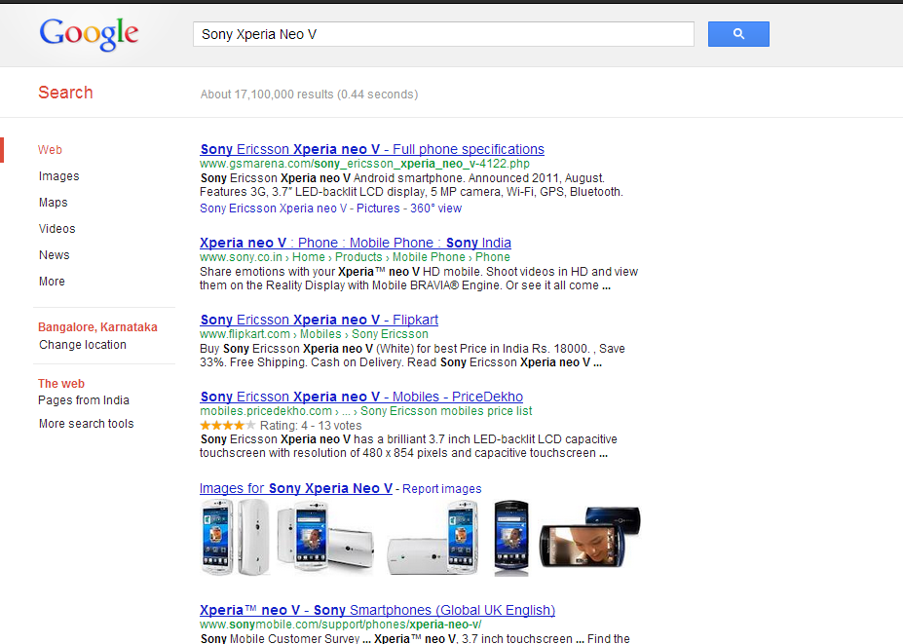Select the Web search category
Image resolution: width=903 pixels, height=644 pixels.
click(50, 150)
